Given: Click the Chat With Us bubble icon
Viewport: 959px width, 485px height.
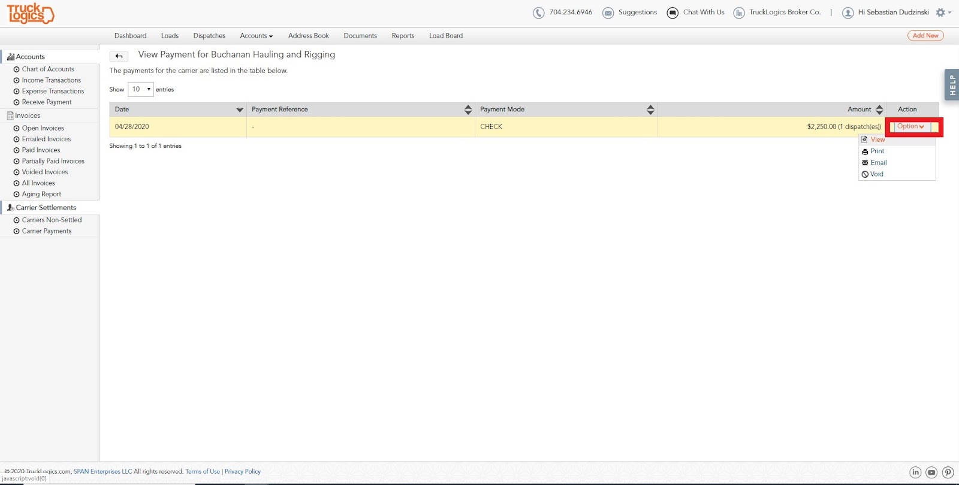Looking at the screenshot, I should (672, 13).
